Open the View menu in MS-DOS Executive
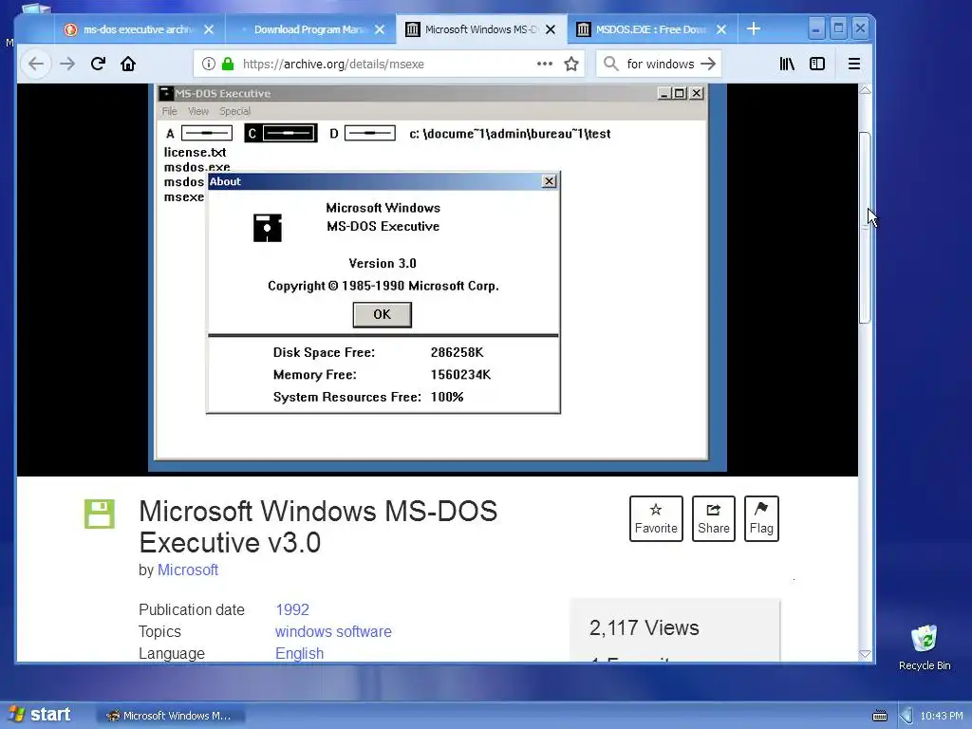The image size is (972, 729). tap(198, 111)
